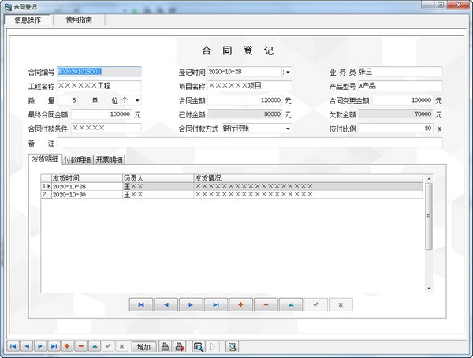This screenshot has width=473, height=358.
Task: Switch to the 付款明细 tab
Action: click(x=77, y=159)
